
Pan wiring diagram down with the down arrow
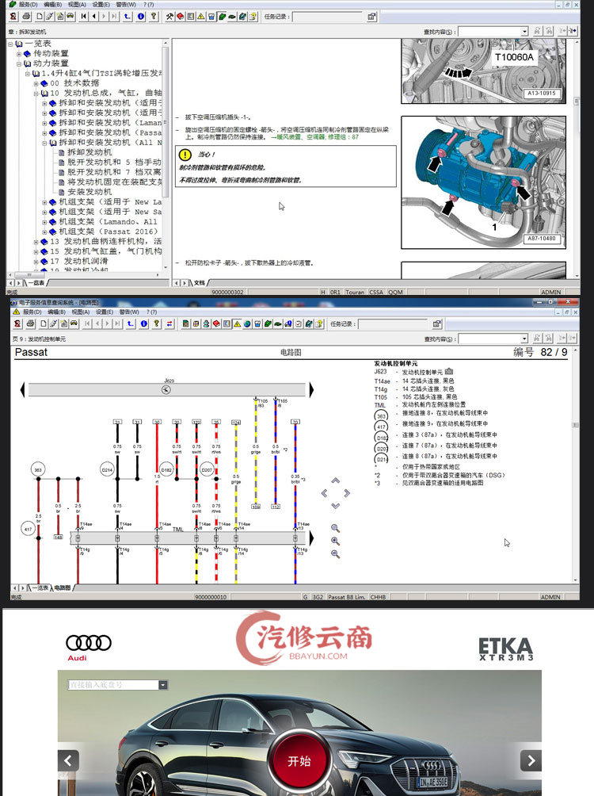[335, 506]
